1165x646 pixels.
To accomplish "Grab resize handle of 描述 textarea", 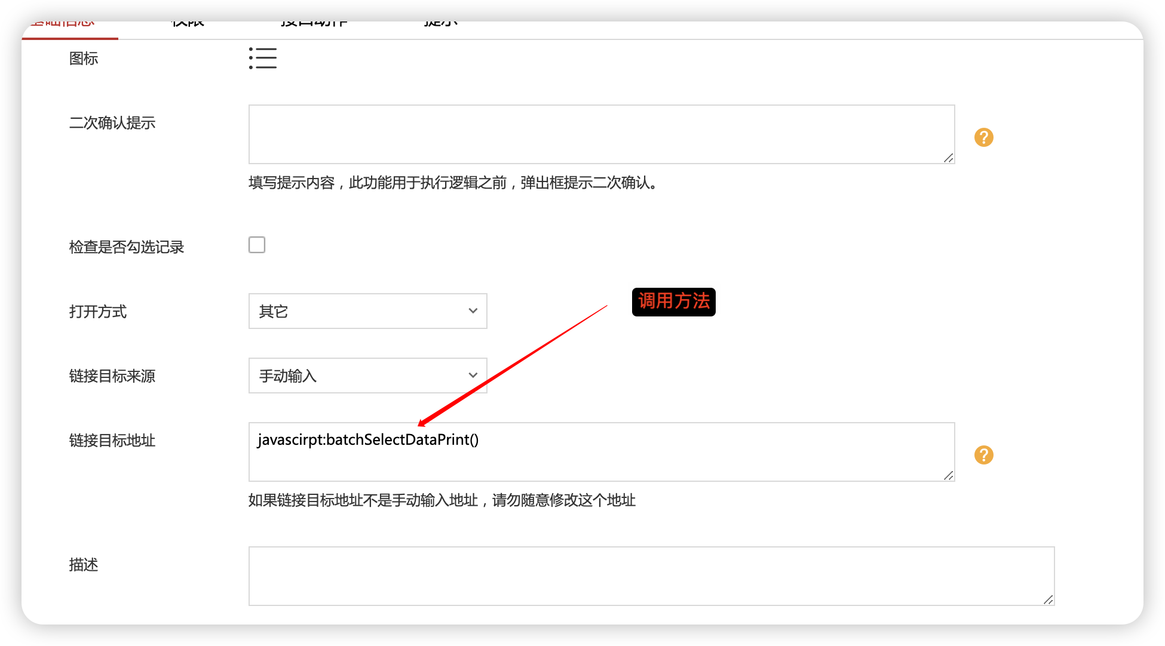I will point(1048,599).
